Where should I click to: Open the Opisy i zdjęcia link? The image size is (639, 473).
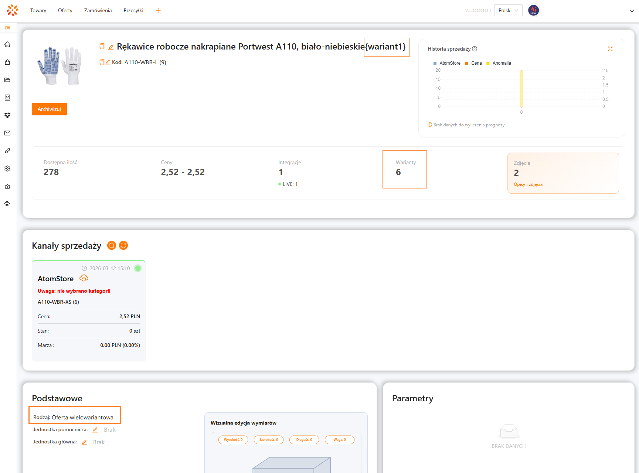coord(528,184)
